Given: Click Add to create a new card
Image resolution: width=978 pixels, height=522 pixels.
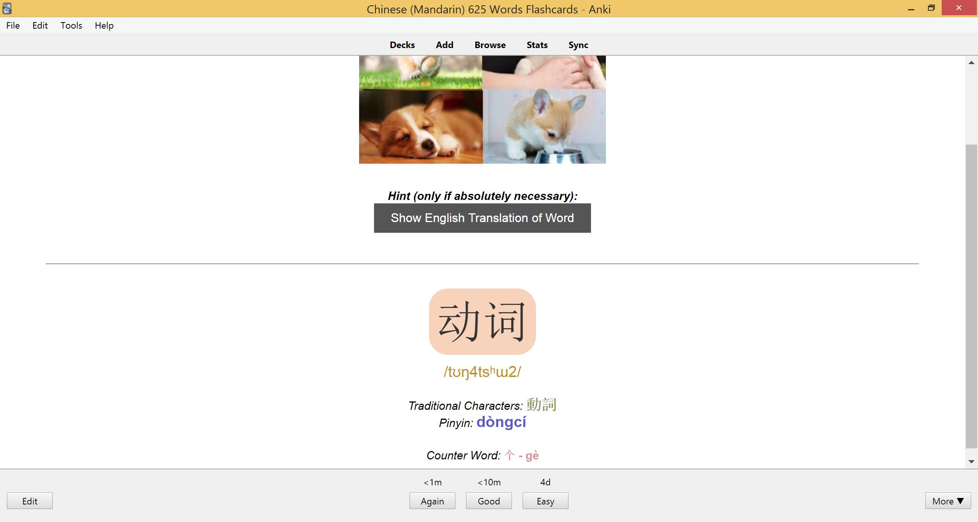Looking at the screenshot, I should click(x=445, y=45).
